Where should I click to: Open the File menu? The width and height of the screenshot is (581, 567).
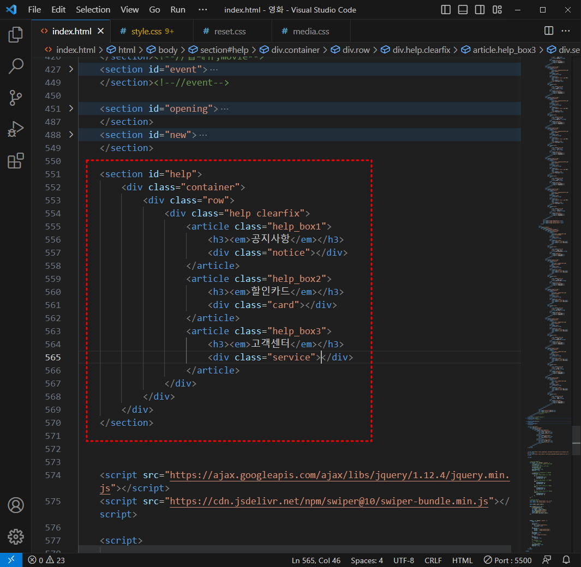(x=34, y=10)
